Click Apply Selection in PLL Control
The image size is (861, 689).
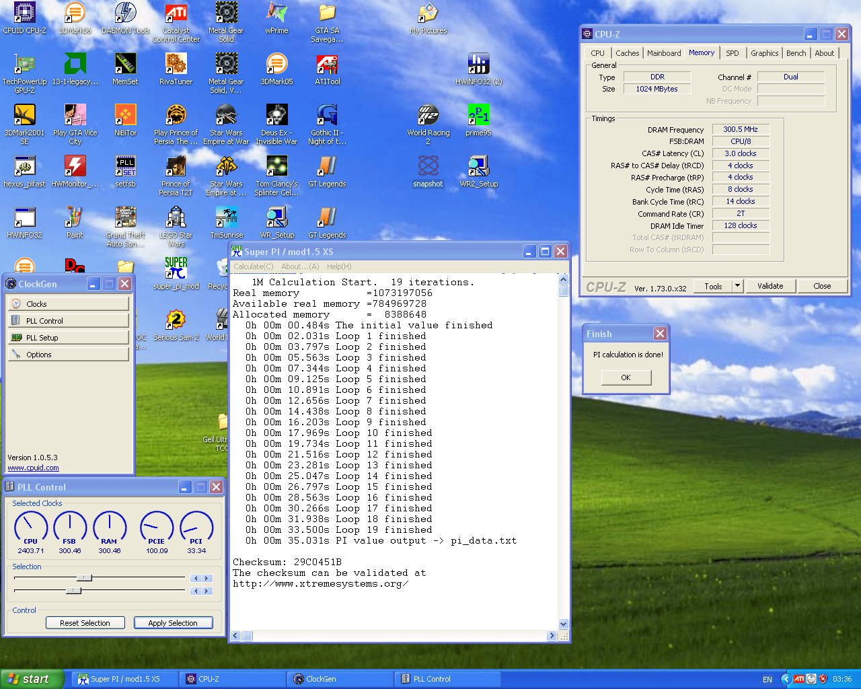173,623
